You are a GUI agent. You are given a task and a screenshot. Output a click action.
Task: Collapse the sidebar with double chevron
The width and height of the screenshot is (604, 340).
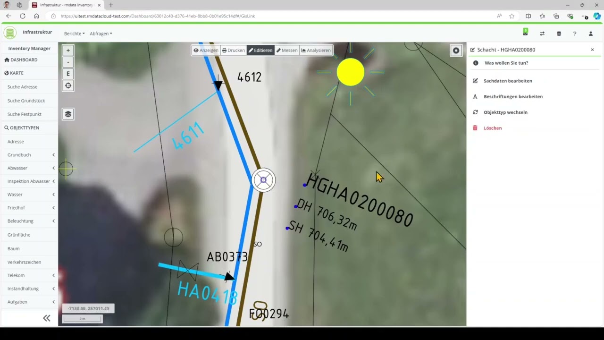[x=47, y=318]
